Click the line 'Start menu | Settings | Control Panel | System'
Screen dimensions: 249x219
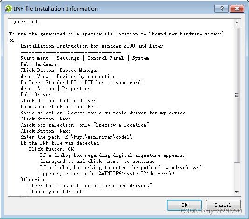[x=84, y=58]
